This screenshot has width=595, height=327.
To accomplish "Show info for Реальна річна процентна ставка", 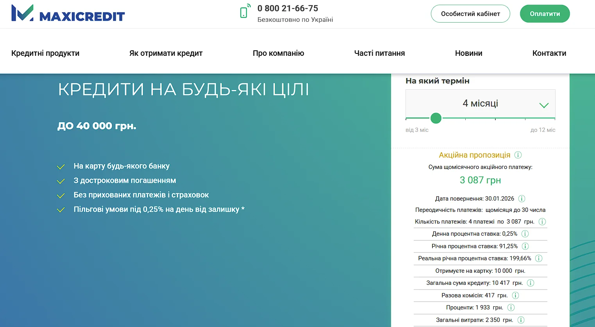I will 539,258.
